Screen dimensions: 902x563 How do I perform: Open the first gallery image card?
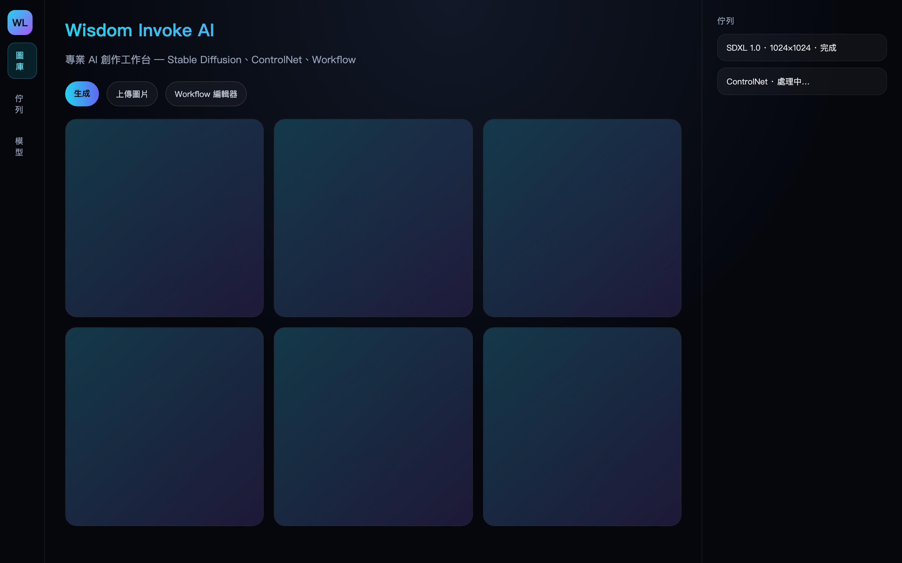click(x=164, y=218)
